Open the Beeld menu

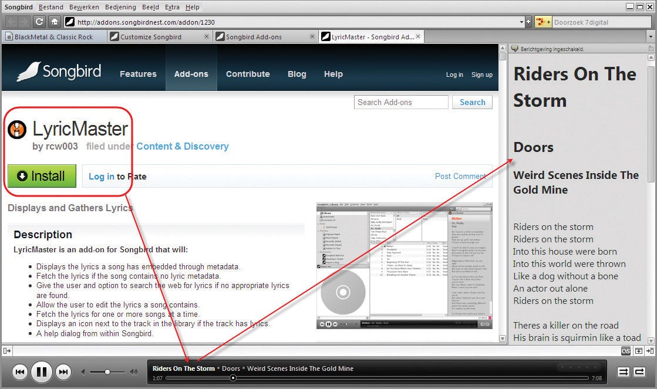click(150, 7)
